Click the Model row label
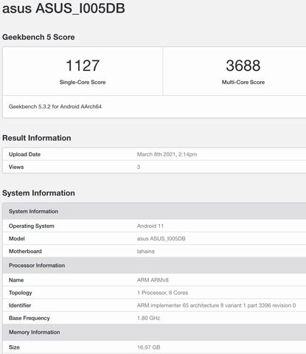 (17, 239)
